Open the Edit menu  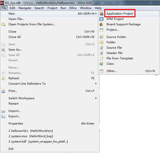12,8
